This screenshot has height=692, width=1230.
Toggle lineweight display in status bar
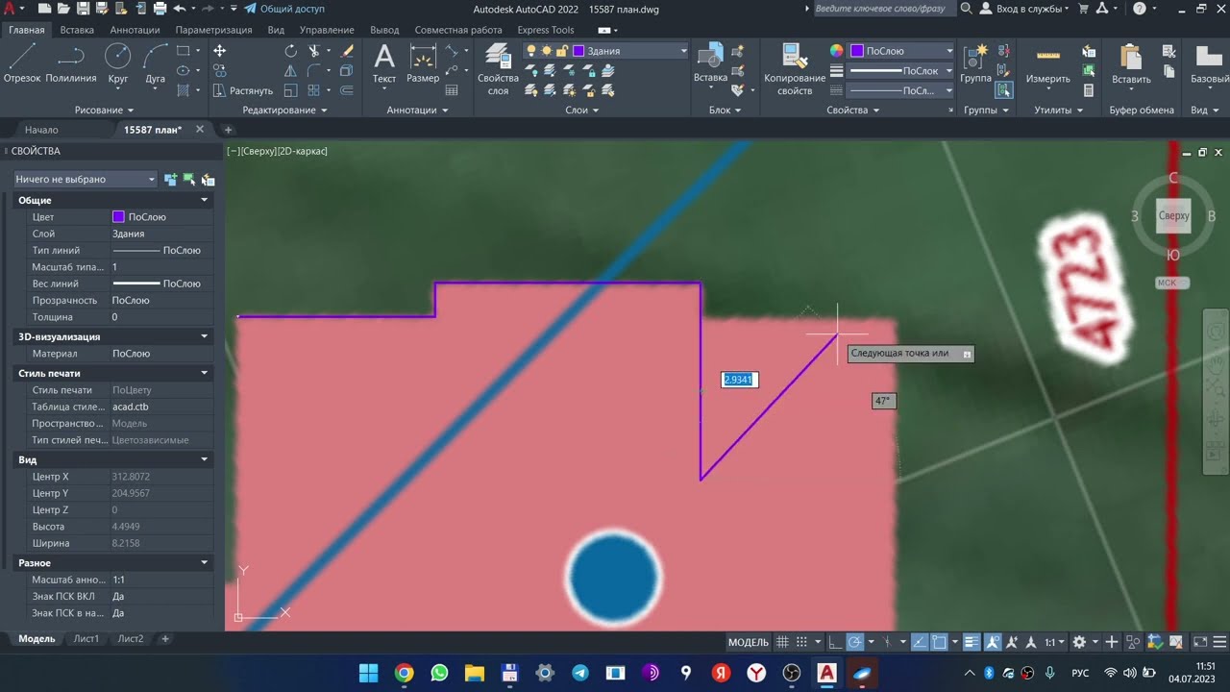972,642
